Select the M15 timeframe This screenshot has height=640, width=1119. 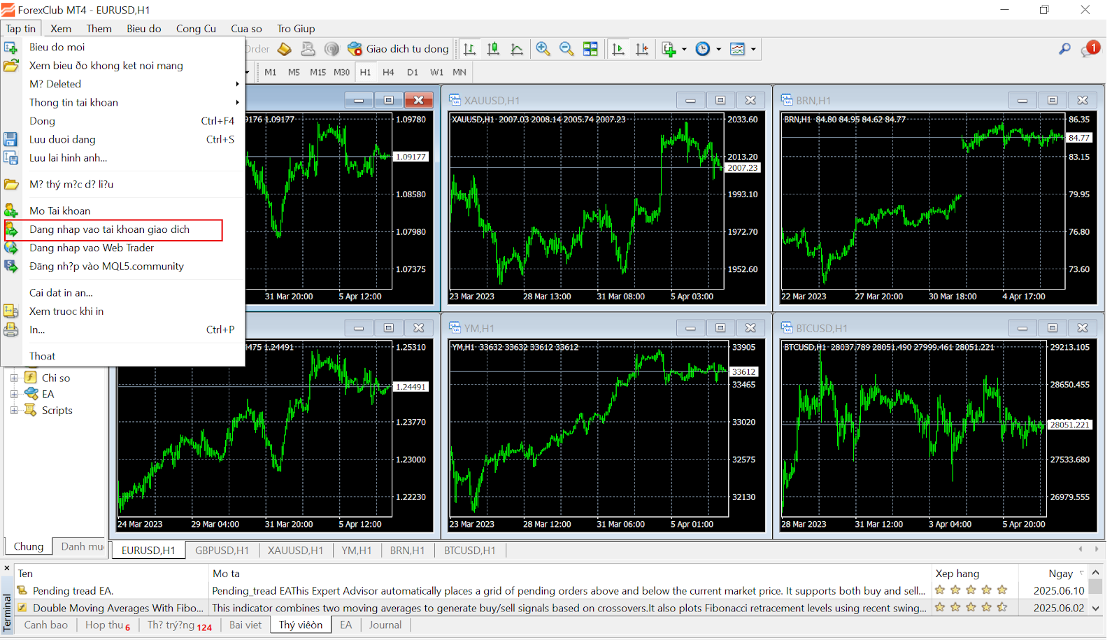tap(318, 72)
